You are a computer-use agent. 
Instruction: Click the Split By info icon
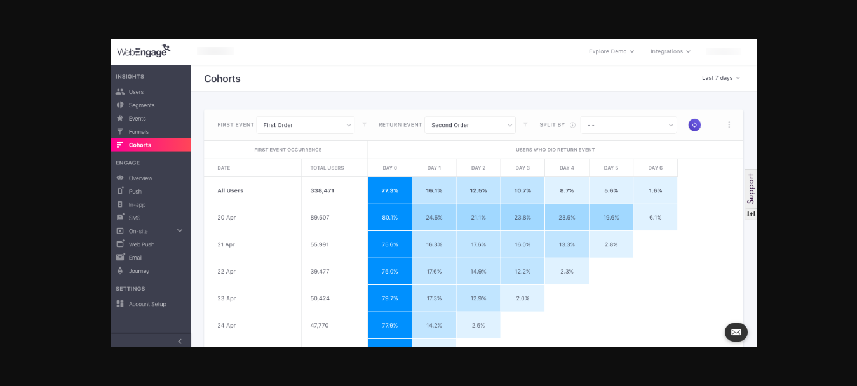[x=572, y=125]
